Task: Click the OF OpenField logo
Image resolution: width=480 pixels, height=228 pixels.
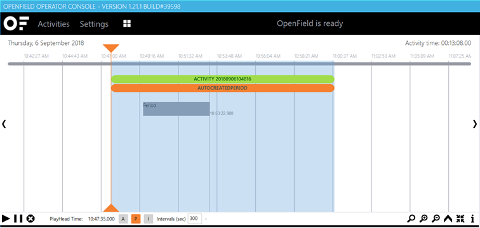Action: [x=17, y=23]
